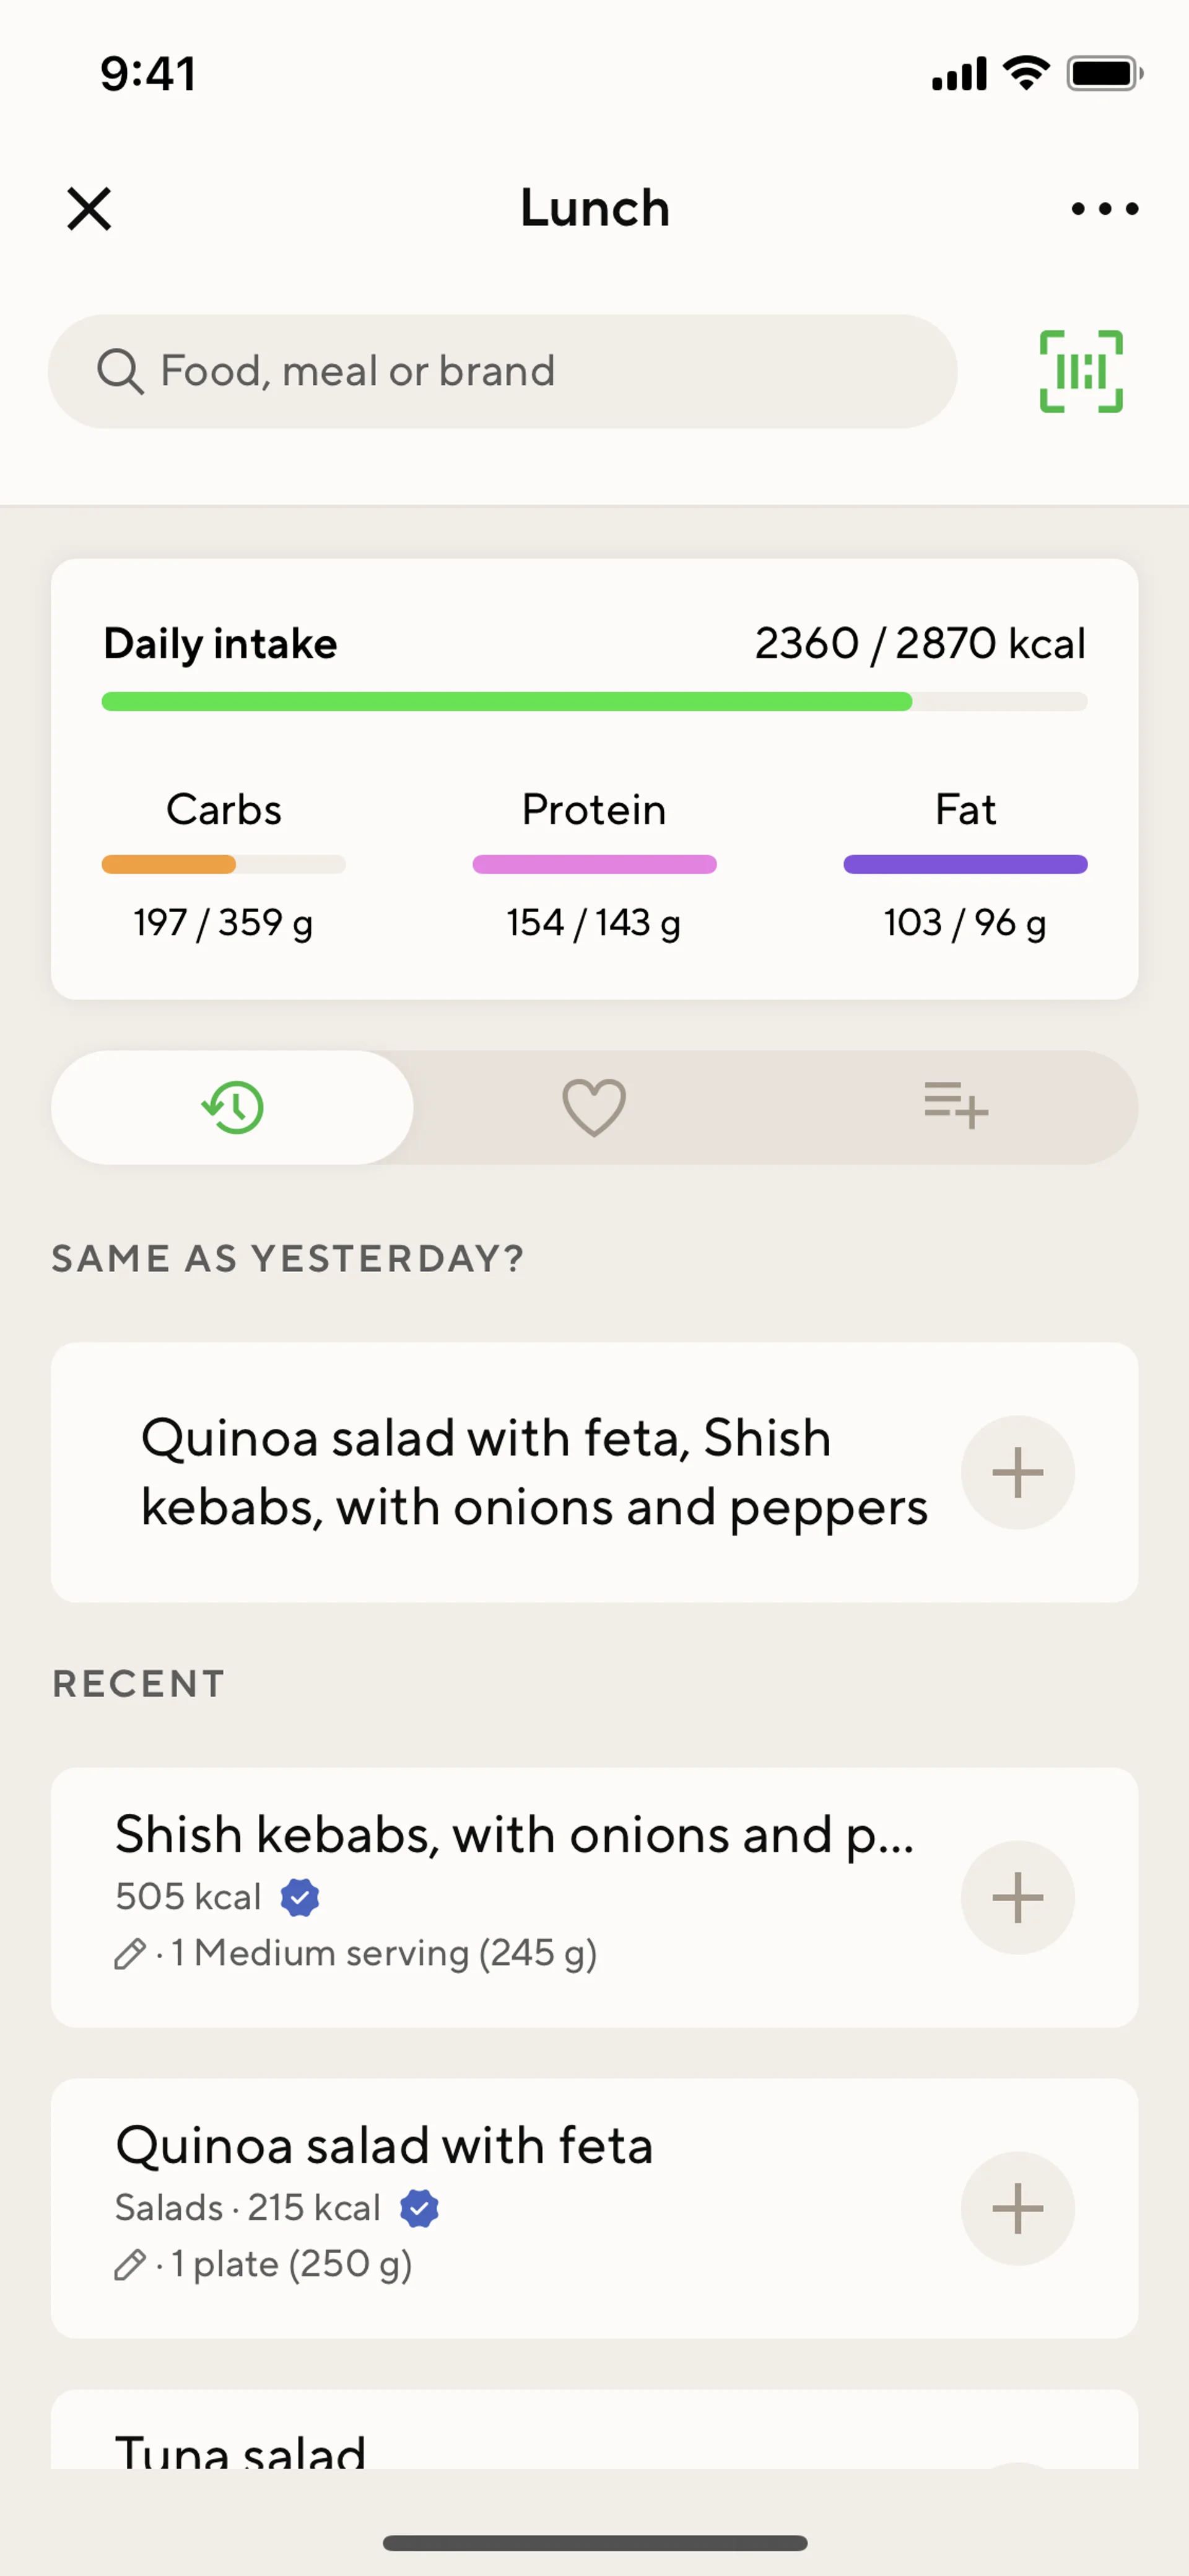The height and width of the screenshot is (2576, 1189).
Task: Open the Quinoa salad with feta entry
Action: (x=385, y=2146)
